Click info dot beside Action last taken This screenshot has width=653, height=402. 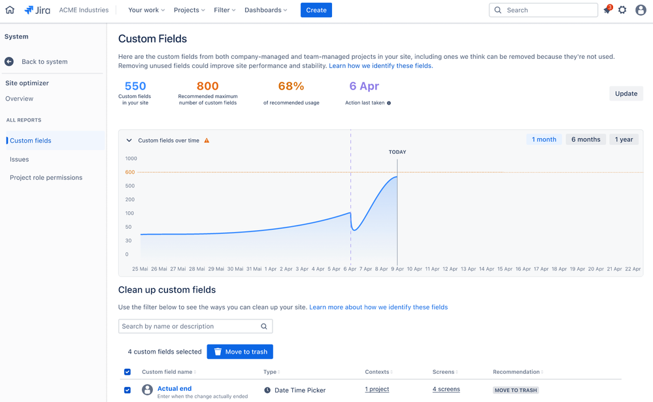(389, 103)
